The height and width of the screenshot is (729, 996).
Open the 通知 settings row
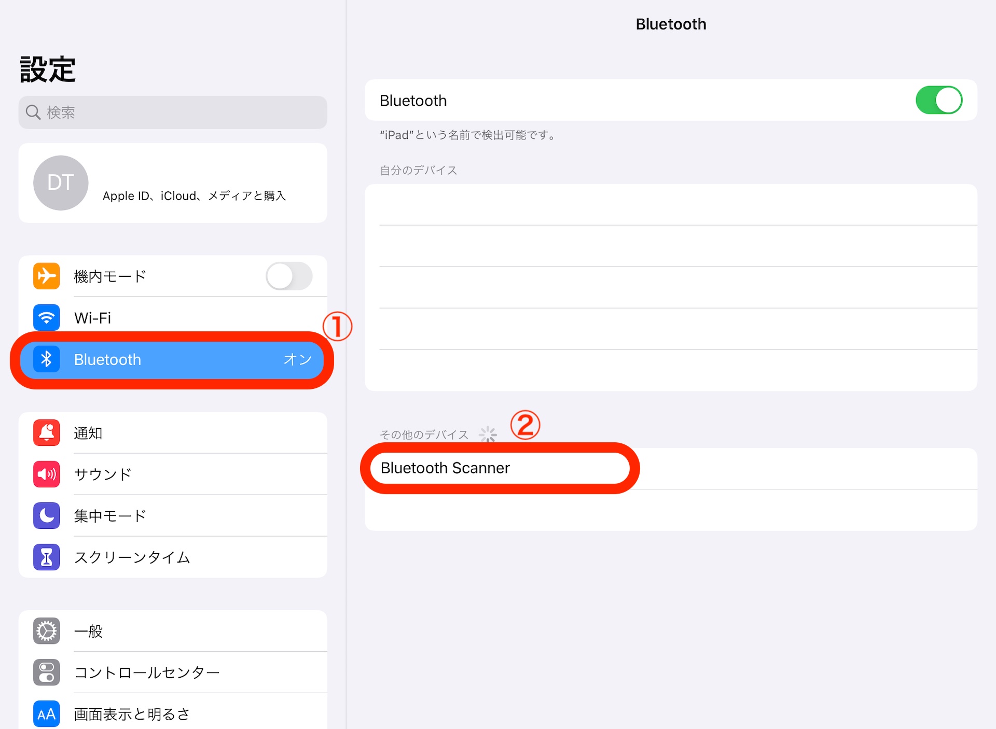(x=173, y=433)
